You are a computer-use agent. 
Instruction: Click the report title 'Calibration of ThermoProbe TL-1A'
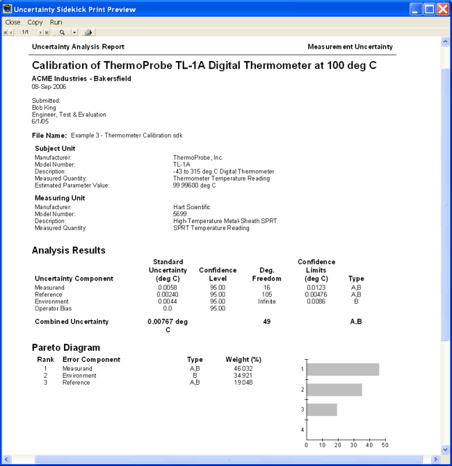pos(204,65)
